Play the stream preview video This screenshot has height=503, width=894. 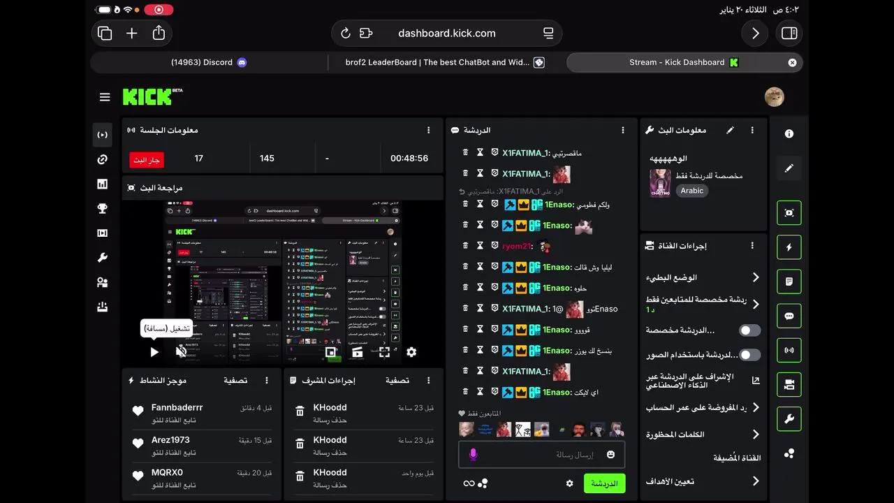click(x=154, y=352)
